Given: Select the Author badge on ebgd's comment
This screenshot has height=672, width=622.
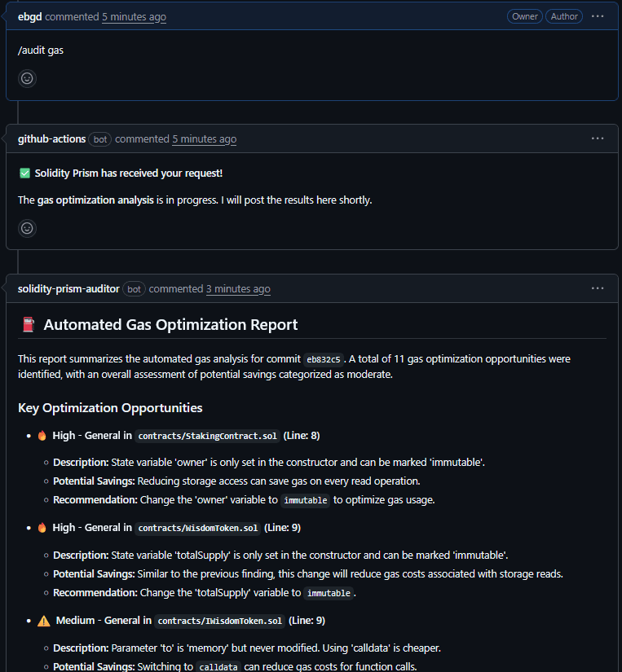Looking at the screenshot, I should [x=564, y=15].
